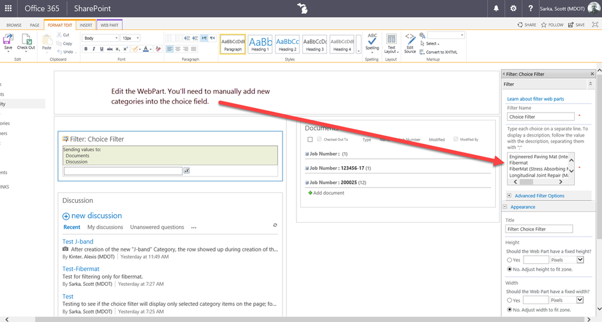Open the Test J-band discussion

pyautogui.click(x=78, y=241)
